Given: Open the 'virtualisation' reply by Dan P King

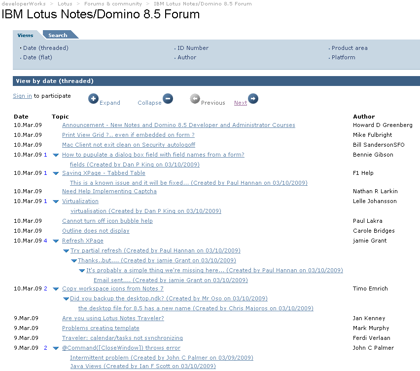Looking at the screenshot, I should point(146,211).
